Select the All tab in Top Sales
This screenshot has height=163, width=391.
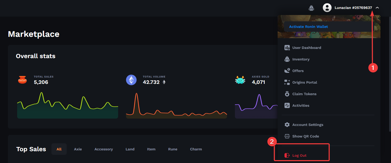pos(59,149)
